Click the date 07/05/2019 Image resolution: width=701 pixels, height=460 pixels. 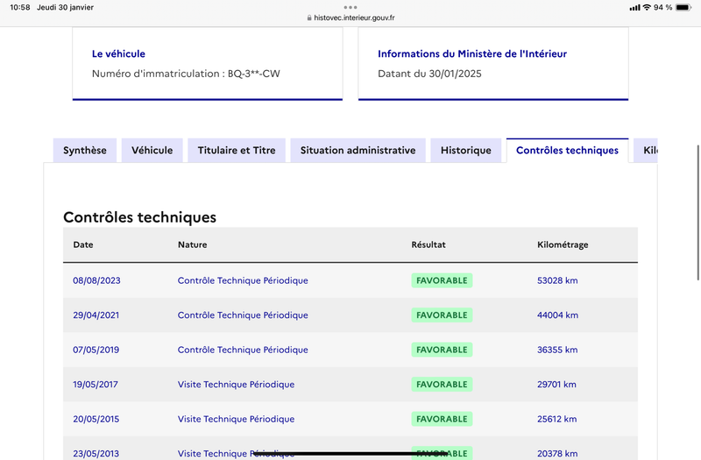pos(96,350)
